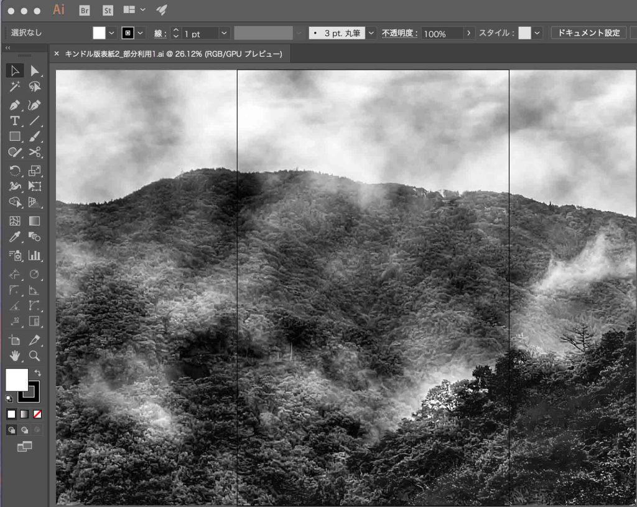Select the Free Transform tool

click(x=35, y=186)
